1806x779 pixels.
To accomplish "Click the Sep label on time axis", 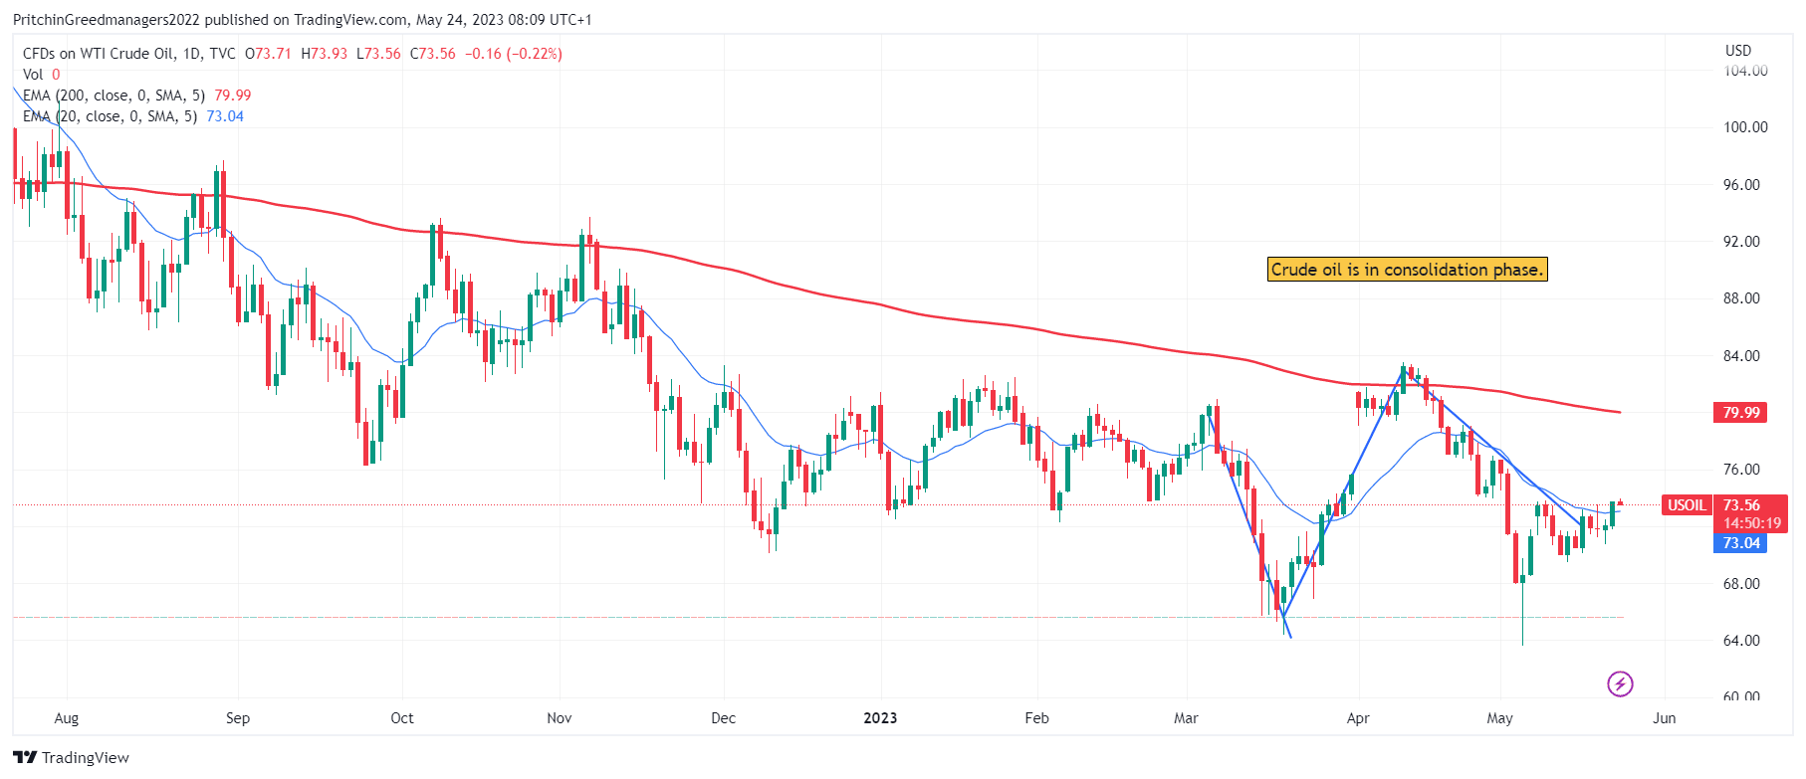I will (238, 717).
